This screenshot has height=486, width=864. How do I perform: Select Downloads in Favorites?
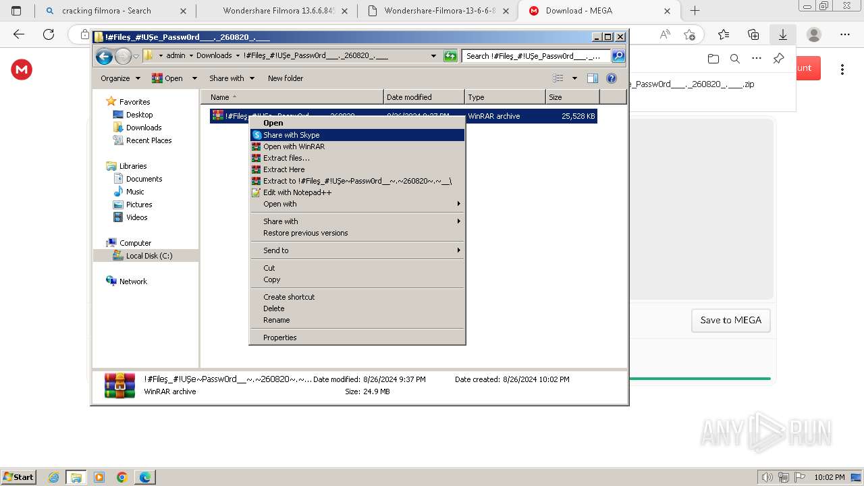pyautogui.click(x=144, y=128)
